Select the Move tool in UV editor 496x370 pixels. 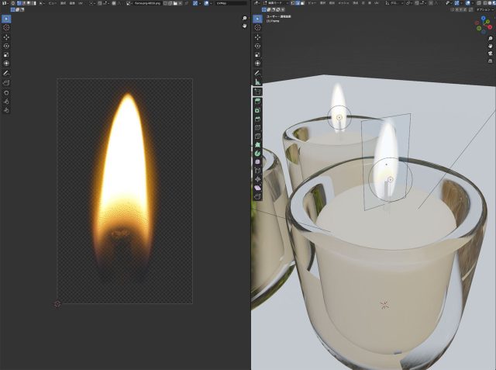click(x=6, y=37)
